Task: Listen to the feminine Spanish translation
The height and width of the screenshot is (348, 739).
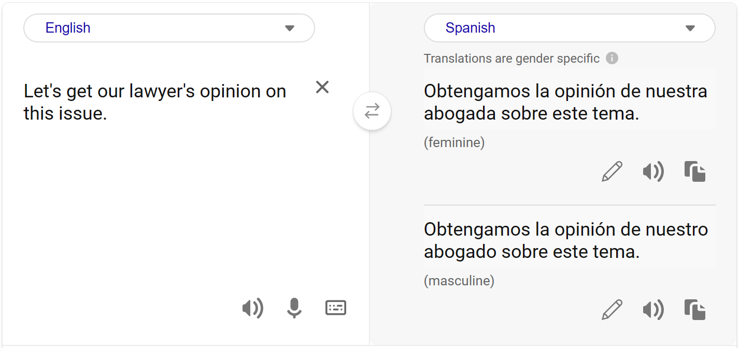Action: coord(653,171)
